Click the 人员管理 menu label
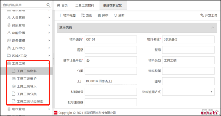Viewport: 221px width, 116px height. point(19,18)
